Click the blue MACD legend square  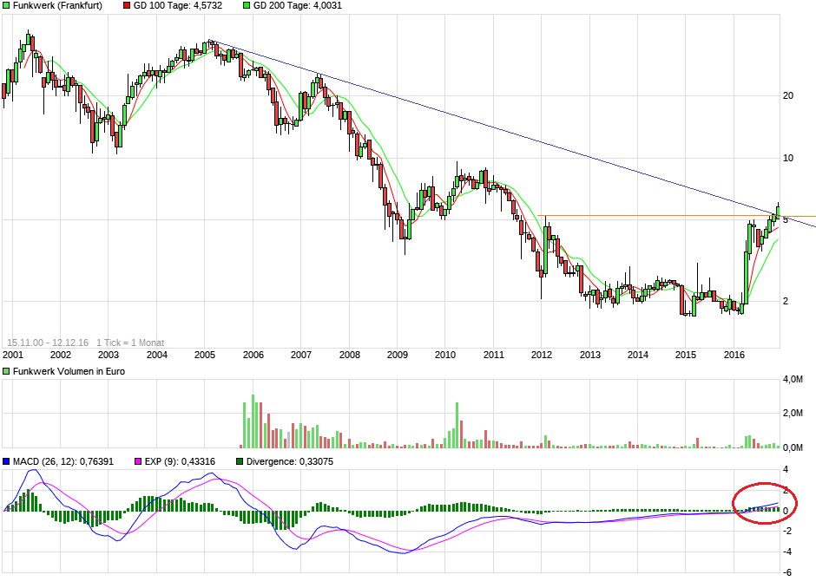point(7,461)
